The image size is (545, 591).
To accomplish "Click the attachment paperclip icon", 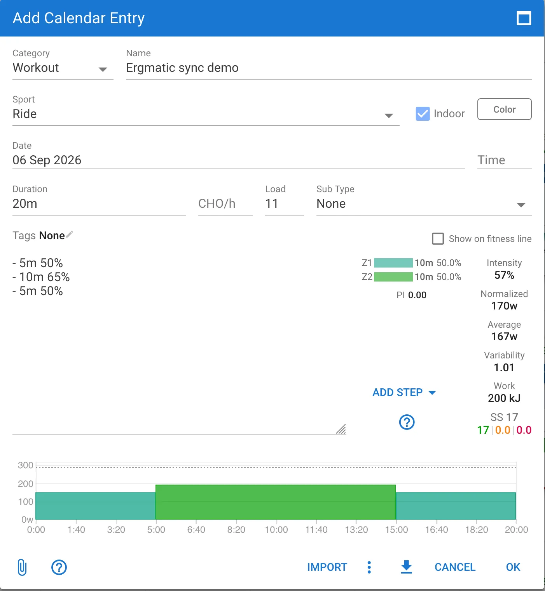I will click(22, 567).
